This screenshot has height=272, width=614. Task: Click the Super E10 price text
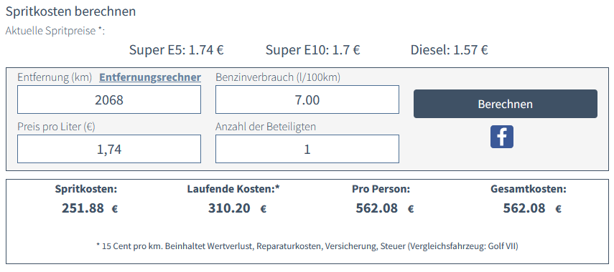[x=312, y=50]
